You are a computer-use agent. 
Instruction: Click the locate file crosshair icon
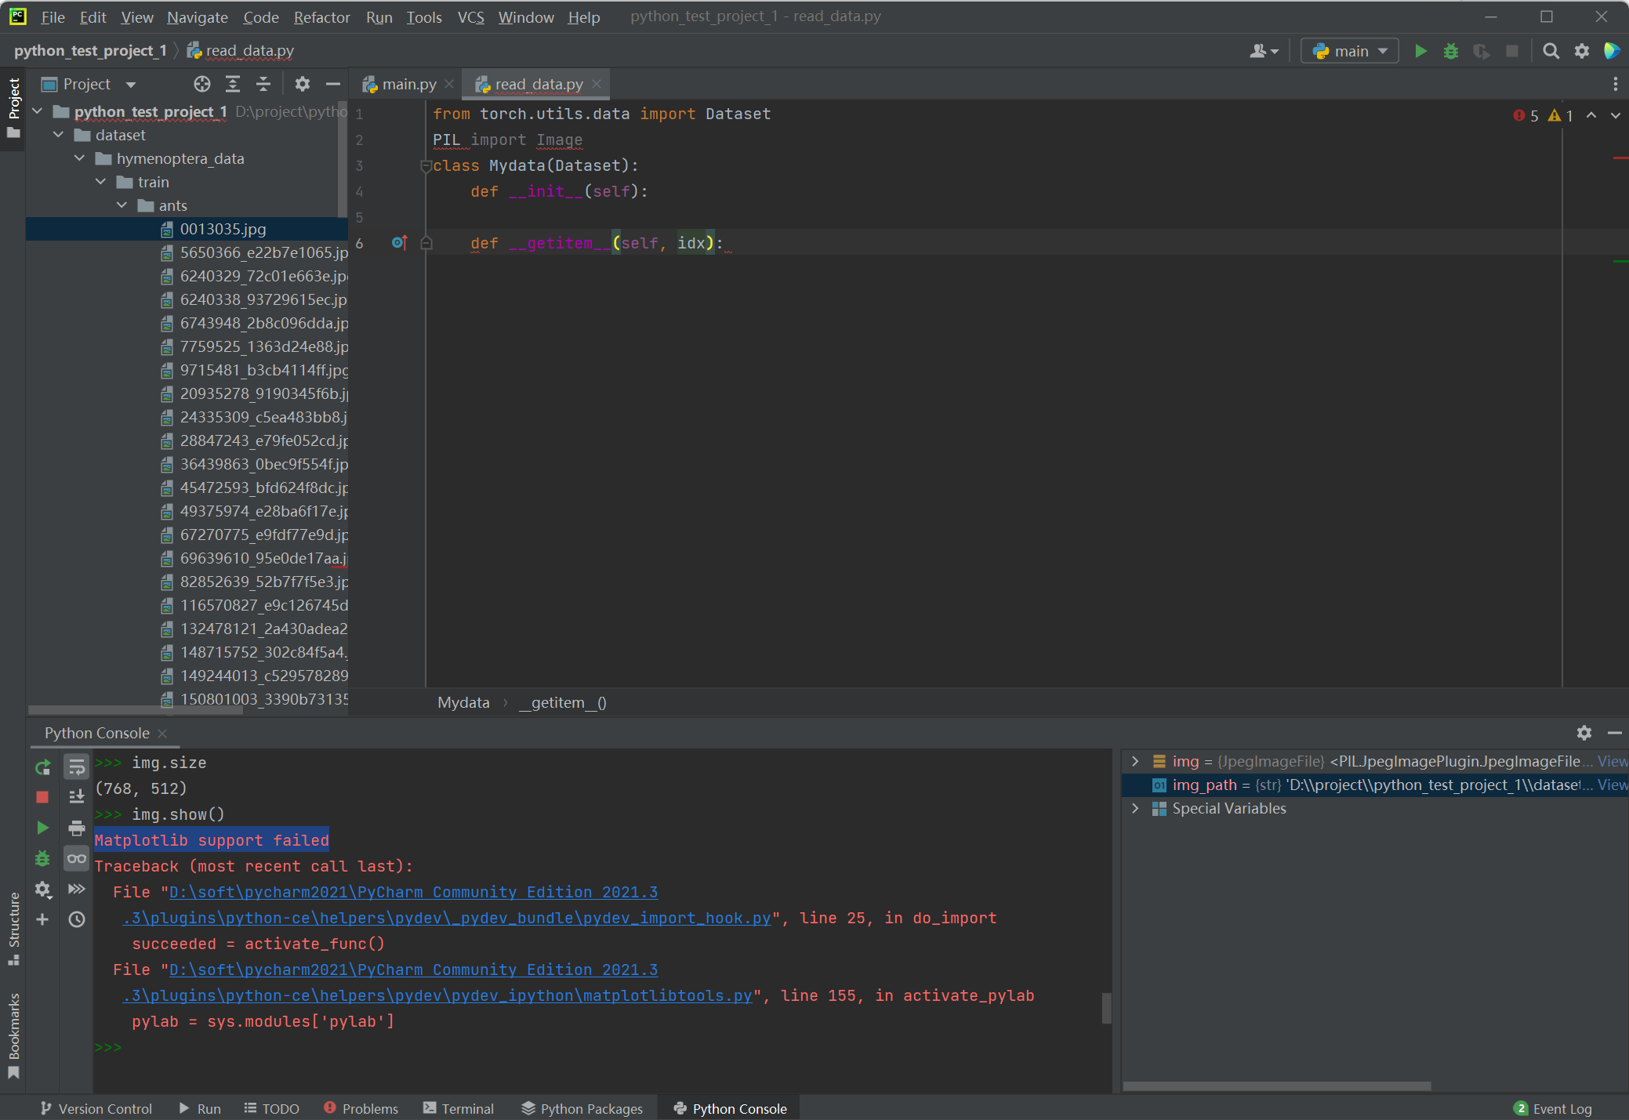coord(202,84)
